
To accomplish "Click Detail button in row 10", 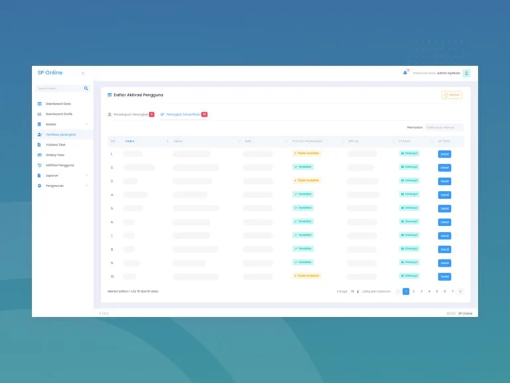I will pyautogui.click(x=444, y=277).
